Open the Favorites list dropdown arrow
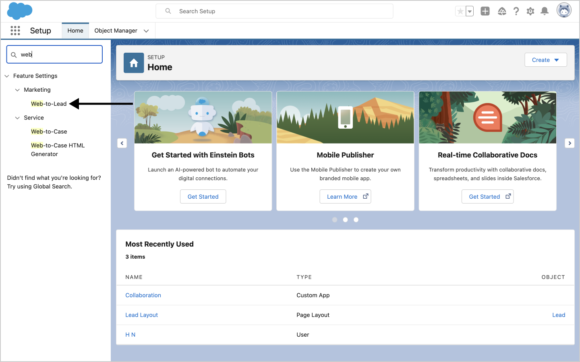The image size is (580, 362). [x=470, y=11]
